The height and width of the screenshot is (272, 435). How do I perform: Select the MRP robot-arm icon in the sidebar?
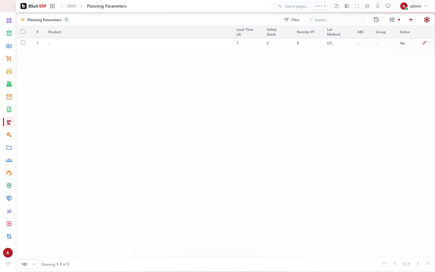click(9, 122)
